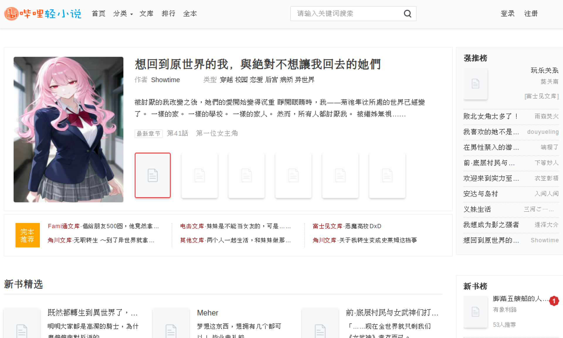This screenshot has width=563, height=338.
Task: Click the 注册 link
Action: pos(531,13)
